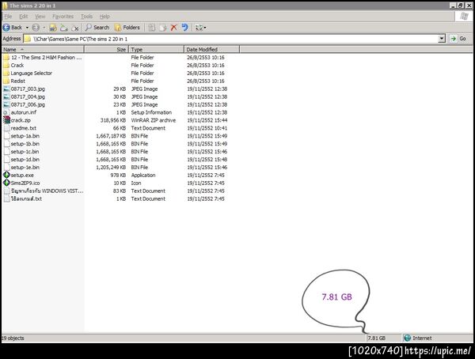Click the Go button

(x=458, y=39)
